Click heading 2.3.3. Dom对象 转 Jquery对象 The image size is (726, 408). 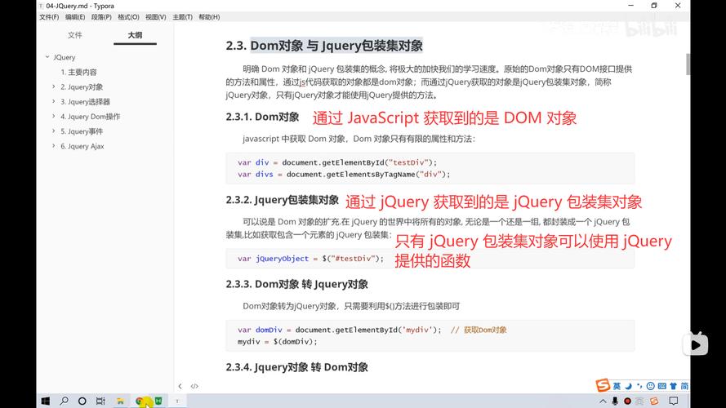pos(296,284)
